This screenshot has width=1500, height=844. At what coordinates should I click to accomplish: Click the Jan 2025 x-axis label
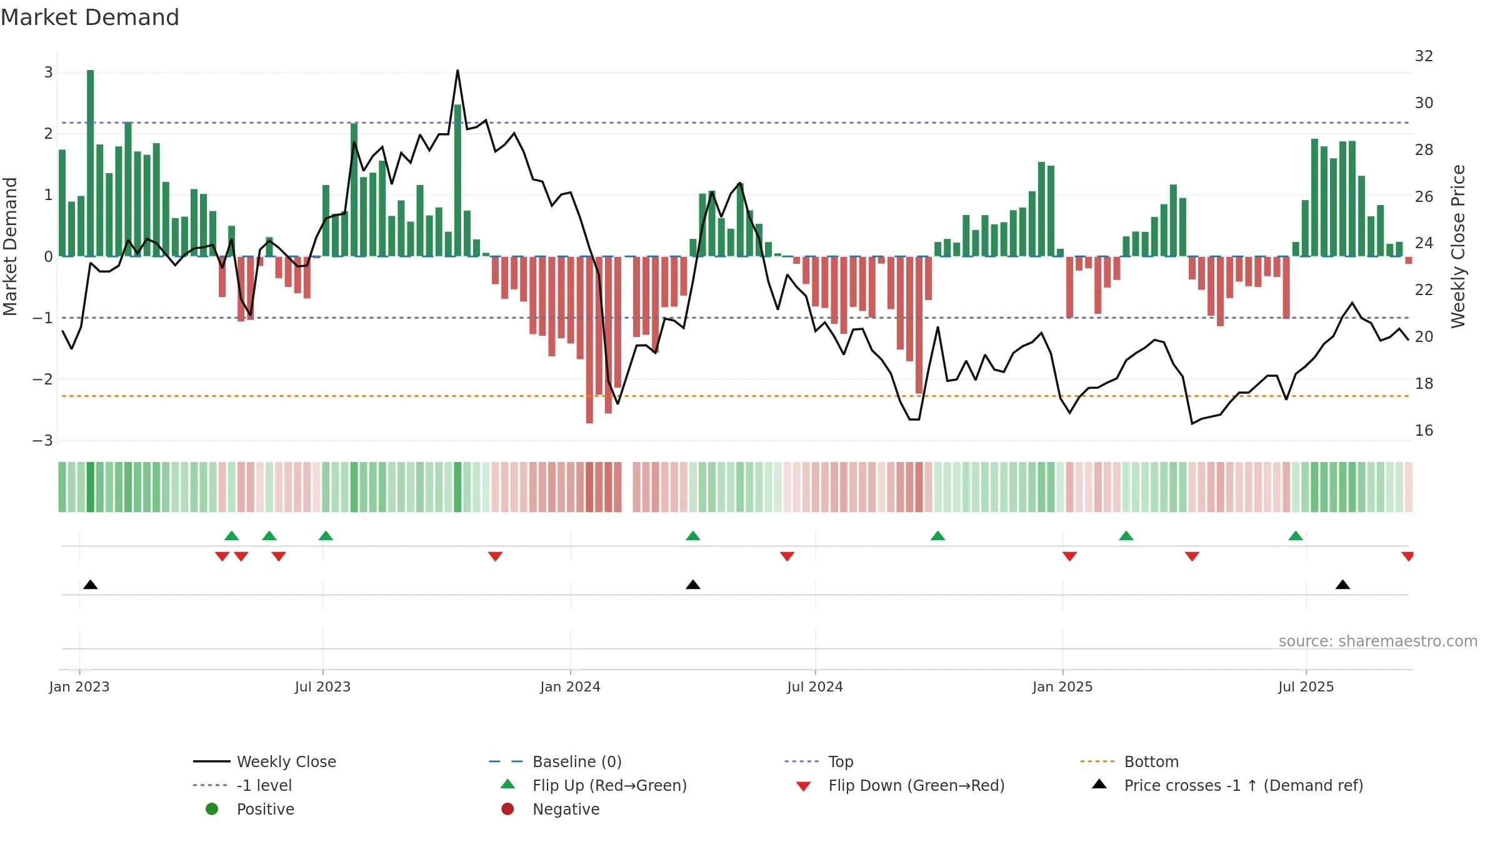point(1062,686)
